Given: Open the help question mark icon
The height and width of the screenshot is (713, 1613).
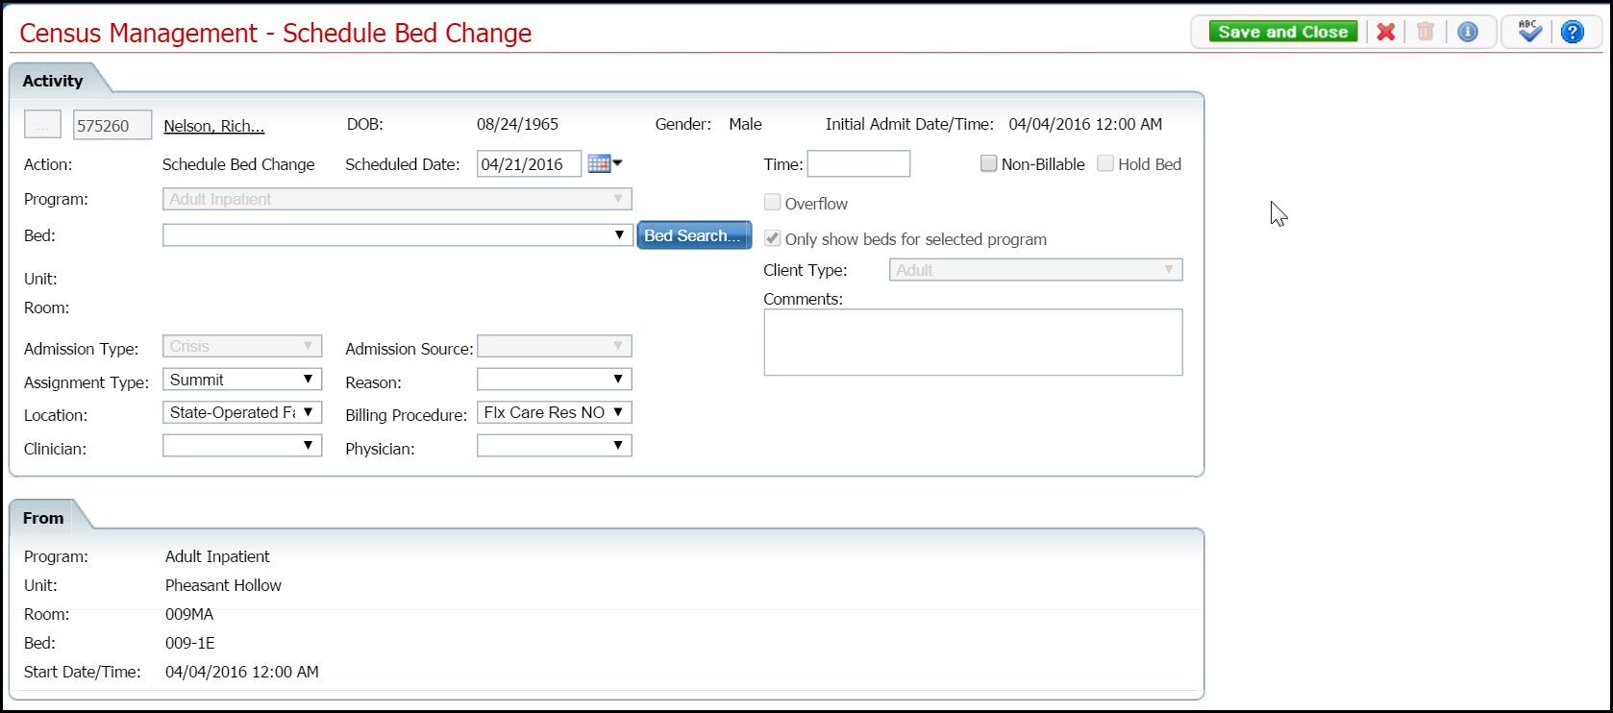Looking at the screenshot, I should pyautogui.click(x=1573, y=32).
